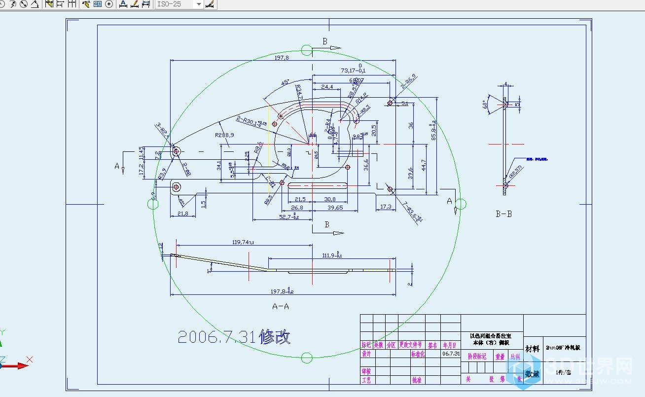Select the 'A-A' section view label
This screenshot has height=397, width=645.
pyautogui.click(x=281, y=306)
